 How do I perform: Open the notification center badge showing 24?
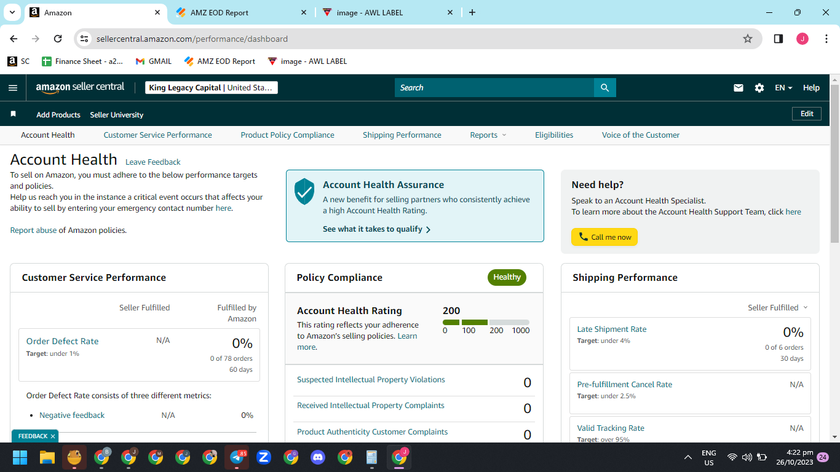tap(823, 457)
